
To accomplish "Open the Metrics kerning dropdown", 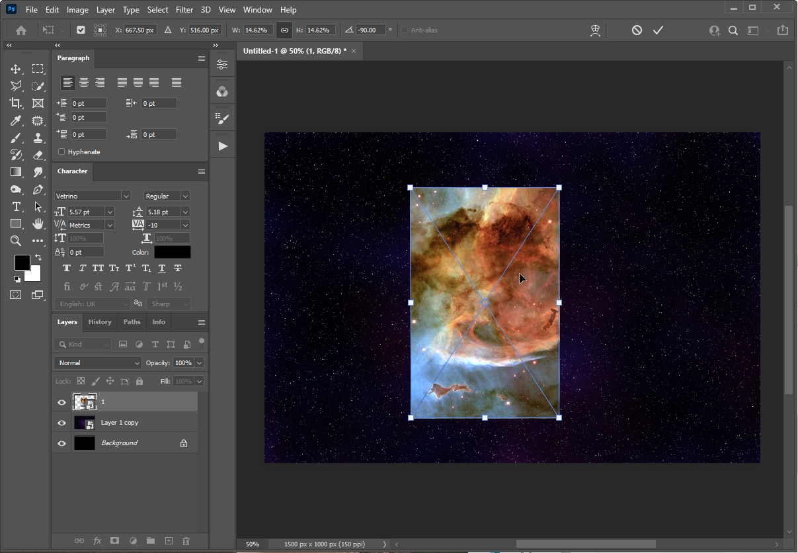I will (110, 225).
